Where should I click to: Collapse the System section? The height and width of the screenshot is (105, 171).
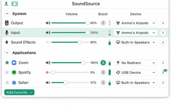pyautogui.click(x=7, y=14)
